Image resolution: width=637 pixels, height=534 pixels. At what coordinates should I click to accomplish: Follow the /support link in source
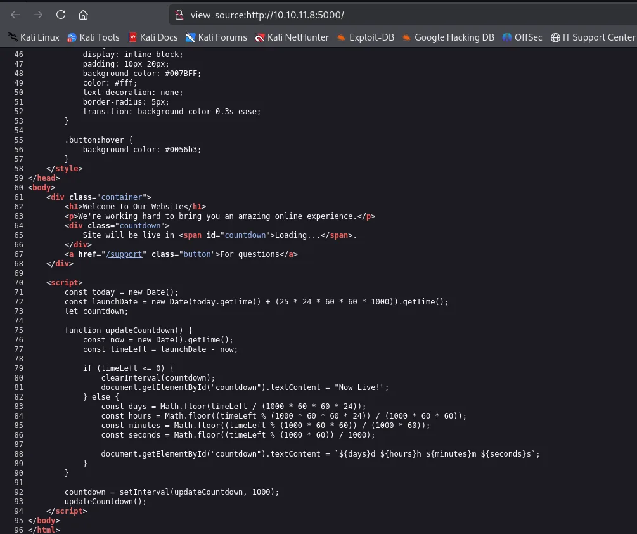124,254
